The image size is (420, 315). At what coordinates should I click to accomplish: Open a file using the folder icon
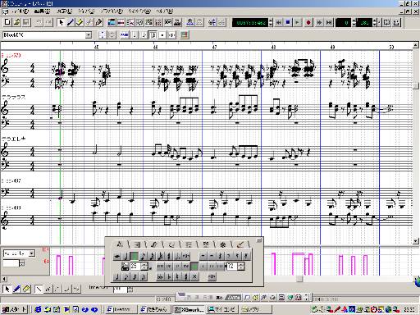(x=17, y=22)
